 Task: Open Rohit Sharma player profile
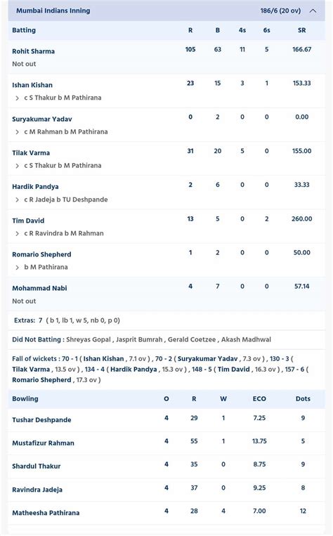(33, 51)
